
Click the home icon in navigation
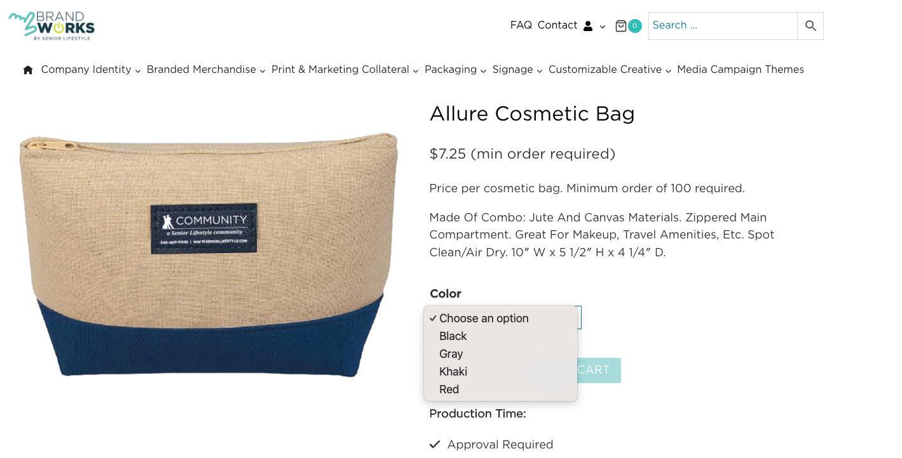(x=28, y=70)
